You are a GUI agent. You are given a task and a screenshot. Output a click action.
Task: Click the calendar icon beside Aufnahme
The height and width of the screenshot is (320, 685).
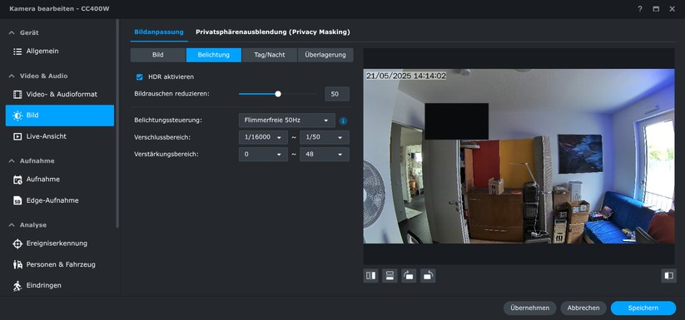17,180
